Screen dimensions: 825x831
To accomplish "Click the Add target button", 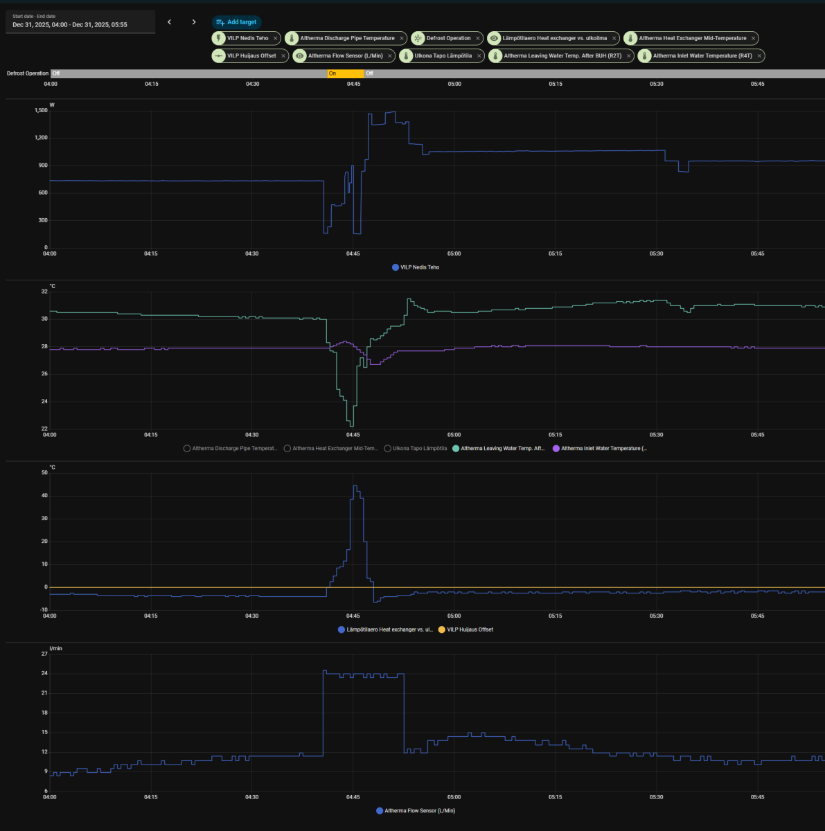I will coord(236,22).
